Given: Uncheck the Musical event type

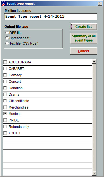Looking at the screenshot, I should pos(5,114).
